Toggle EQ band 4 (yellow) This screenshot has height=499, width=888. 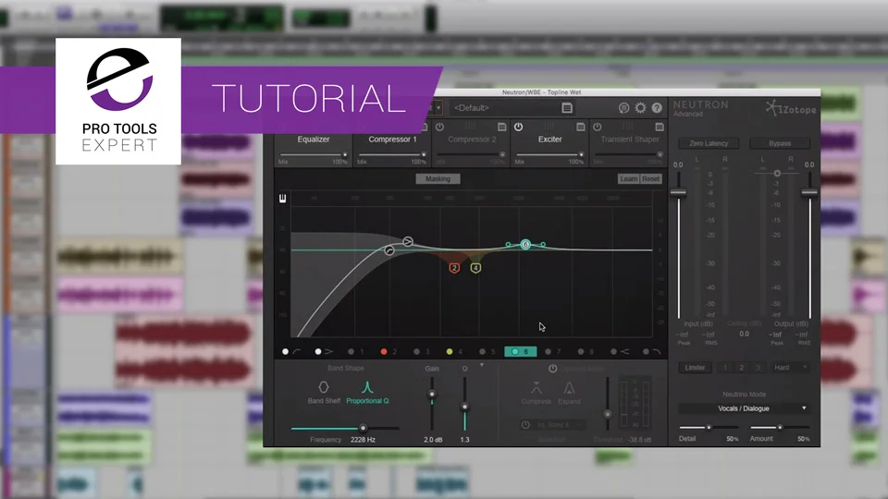point(450,352)
